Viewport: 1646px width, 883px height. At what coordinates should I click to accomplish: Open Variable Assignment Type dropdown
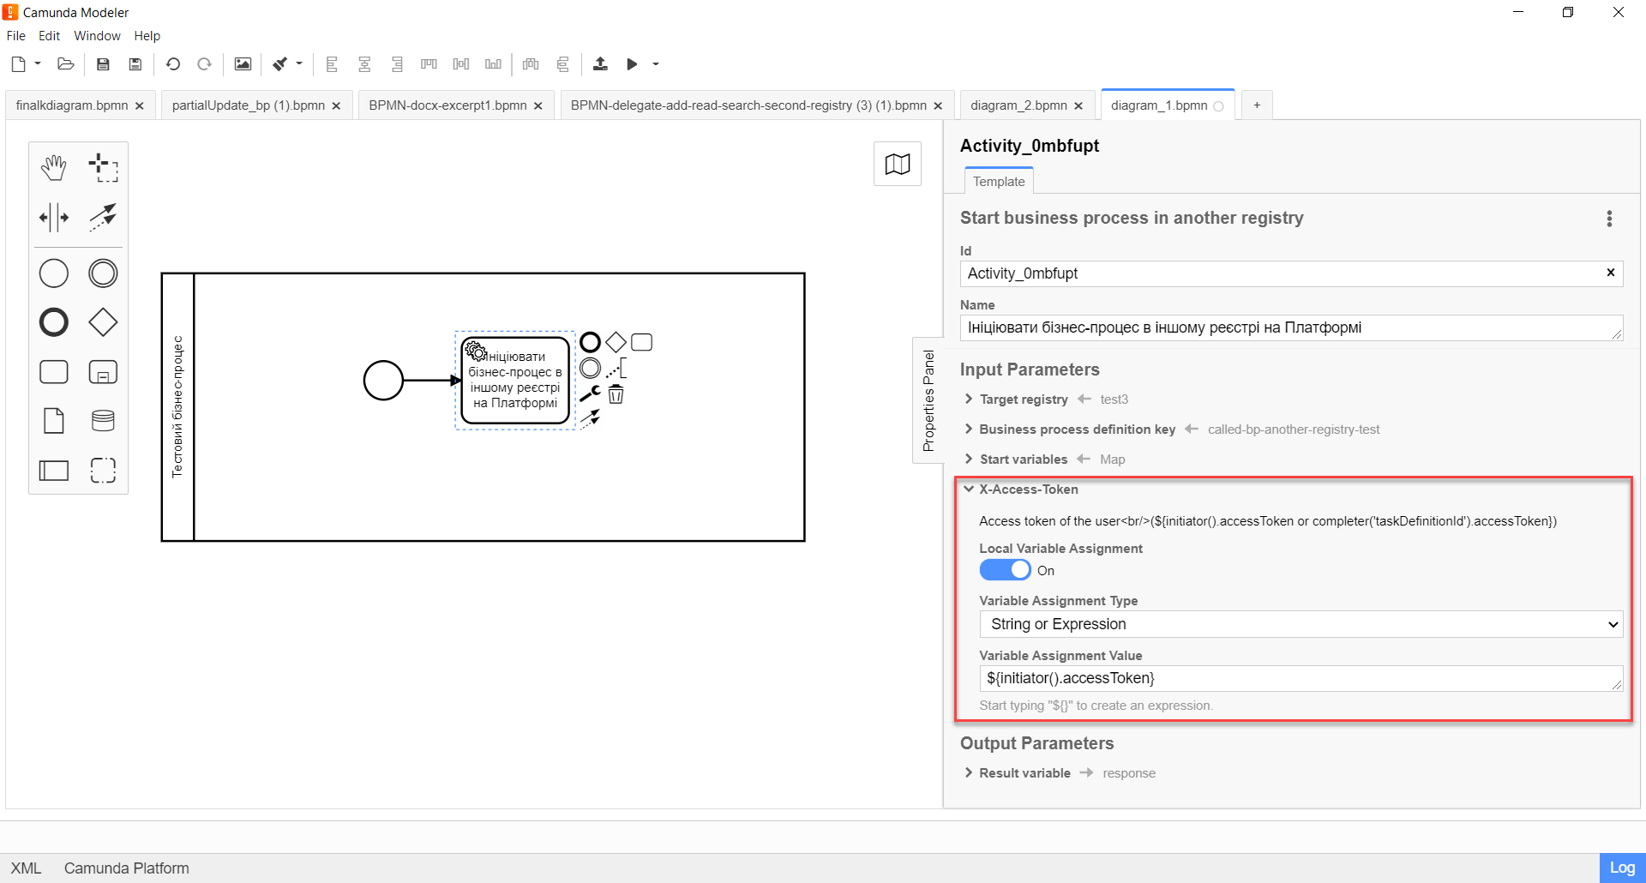point(1301,624)
